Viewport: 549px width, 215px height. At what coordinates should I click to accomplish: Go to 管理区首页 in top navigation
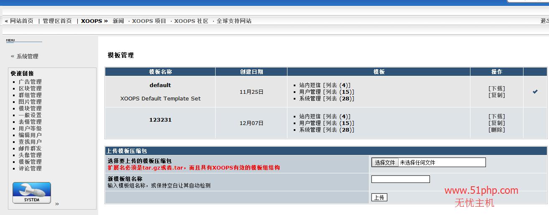(57, 21)
